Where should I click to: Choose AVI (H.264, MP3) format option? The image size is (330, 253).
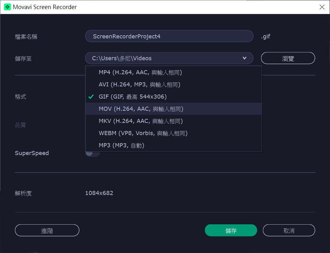click(174, 85)
